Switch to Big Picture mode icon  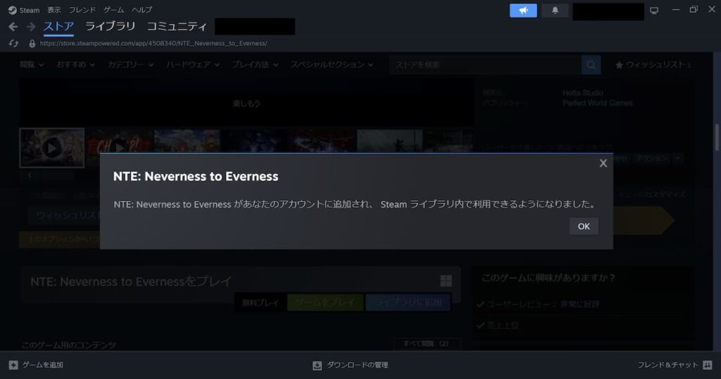[654, 11]
